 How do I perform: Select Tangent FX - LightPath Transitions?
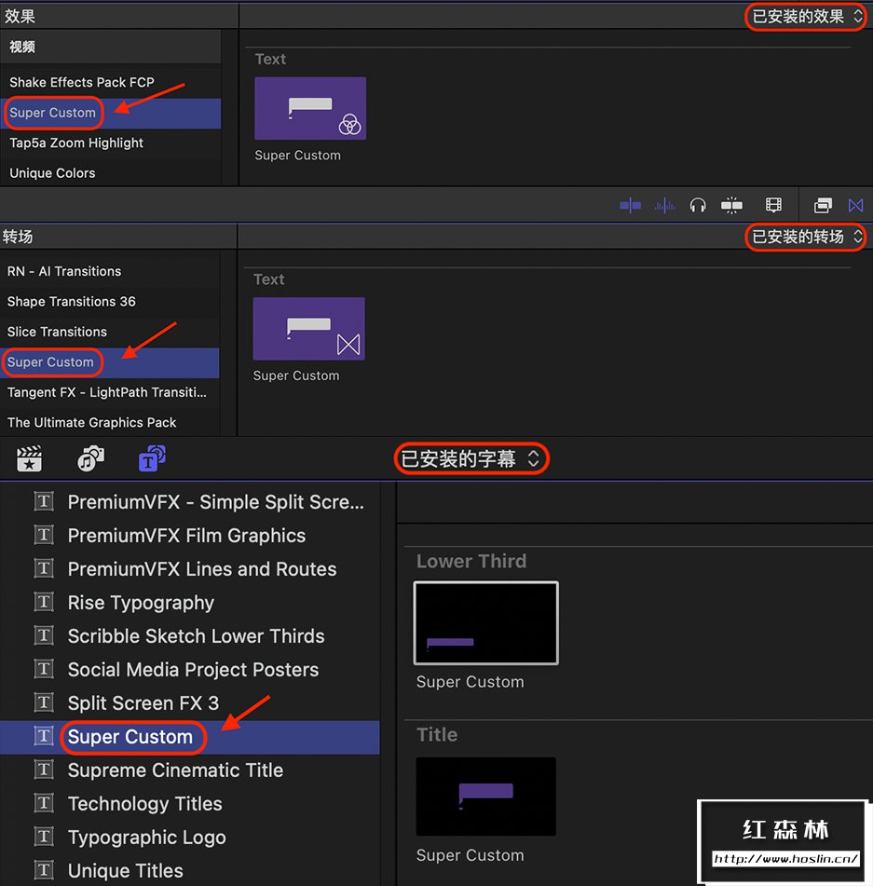[x=110, y=392]
